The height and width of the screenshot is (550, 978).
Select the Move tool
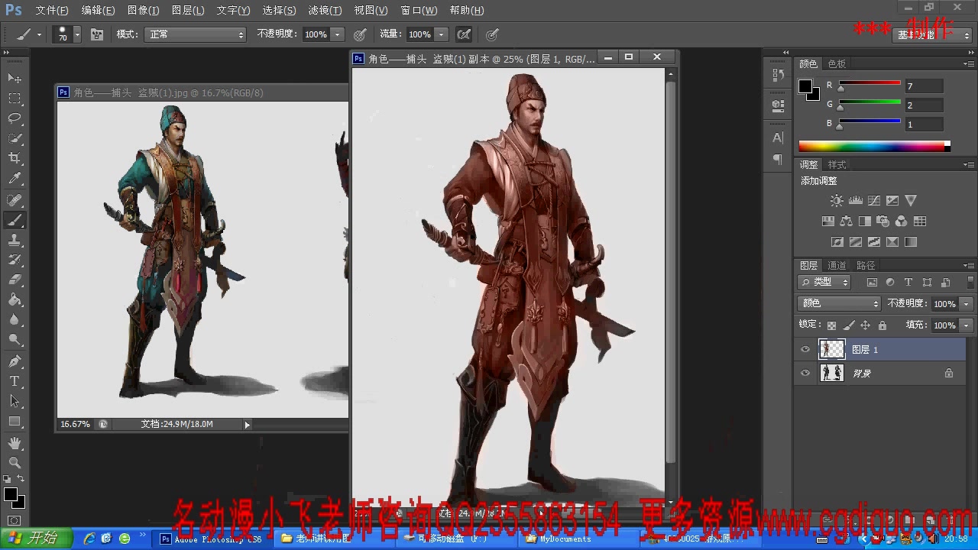[15, 78]
